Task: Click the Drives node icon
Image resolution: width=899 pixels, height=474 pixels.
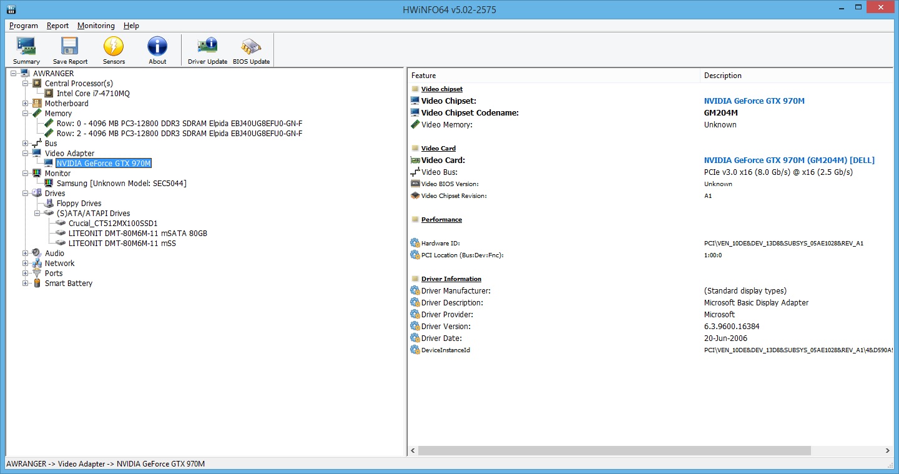Action: 37,194
